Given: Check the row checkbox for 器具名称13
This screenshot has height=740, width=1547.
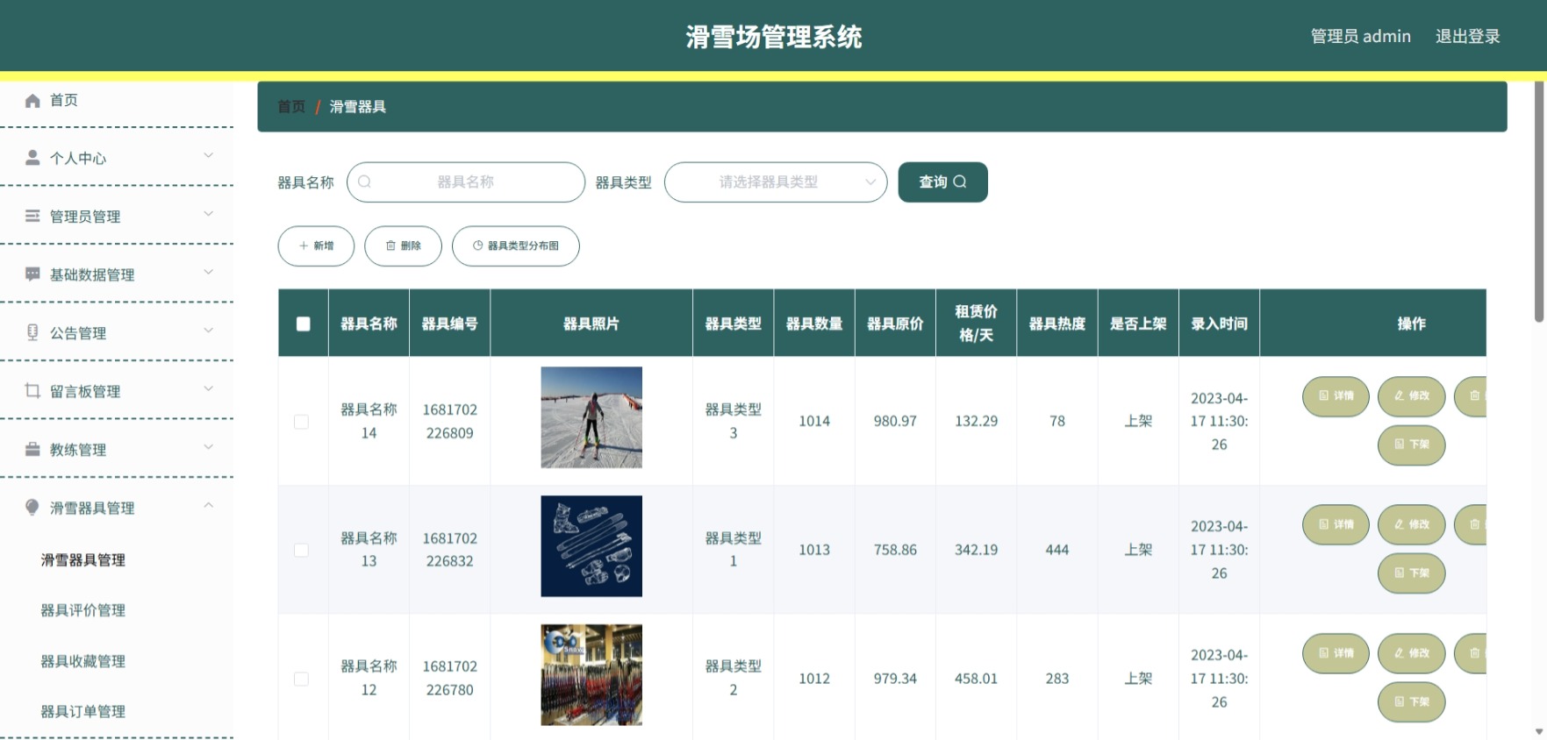Looking at the screenshot, I should coord(301,551).
